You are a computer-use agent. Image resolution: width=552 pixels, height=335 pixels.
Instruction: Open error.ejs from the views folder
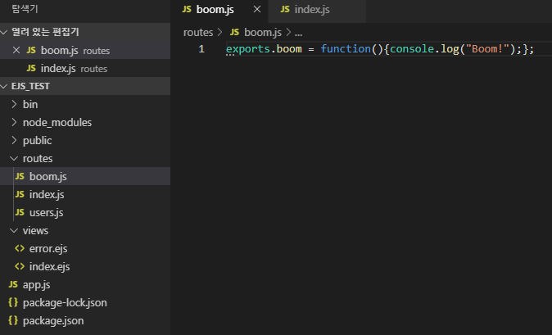48,248
